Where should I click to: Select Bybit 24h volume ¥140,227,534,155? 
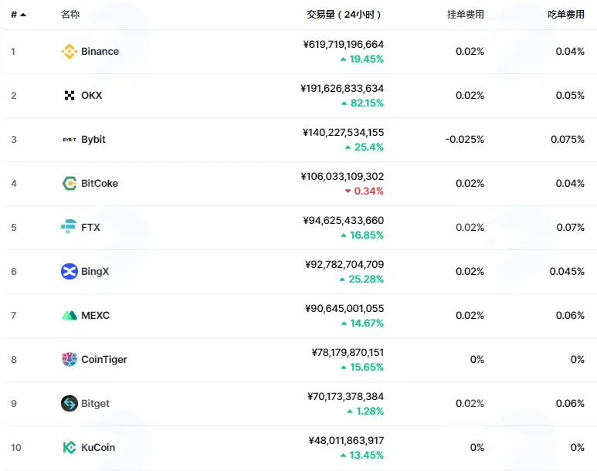pos(343,133)
